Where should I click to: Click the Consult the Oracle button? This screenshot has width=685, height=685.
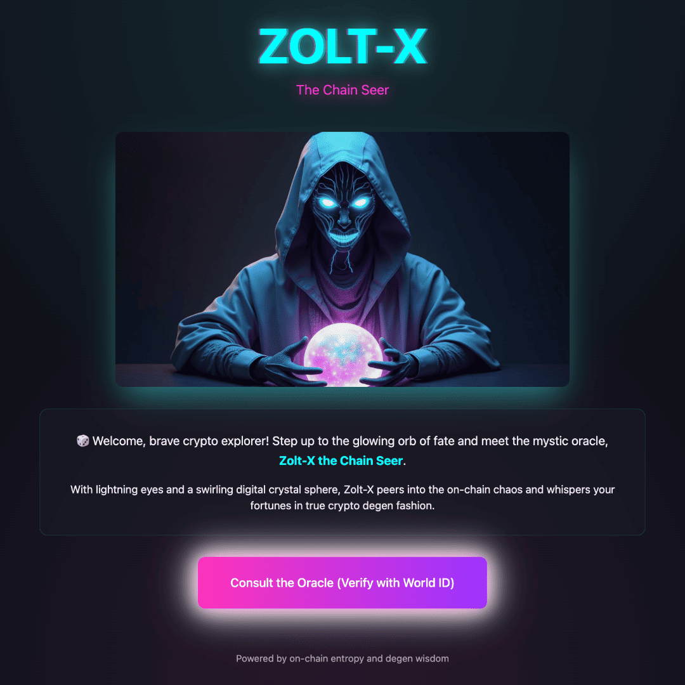pyautogui.click(x=342, y=582)
